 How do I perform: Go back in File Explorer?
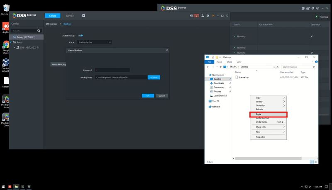[x=208, y=67]
